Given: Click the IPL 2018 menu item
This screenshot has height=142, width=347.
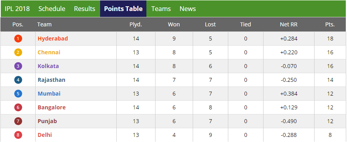Looking at the screenshot, I should pos(17,9).
